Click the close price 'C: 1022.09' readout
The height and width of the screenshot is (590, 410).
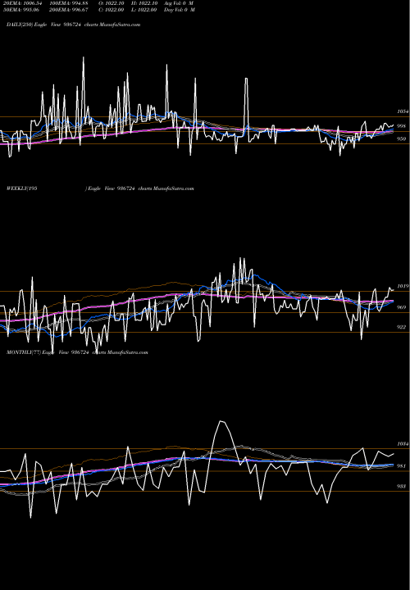[112, 10]
